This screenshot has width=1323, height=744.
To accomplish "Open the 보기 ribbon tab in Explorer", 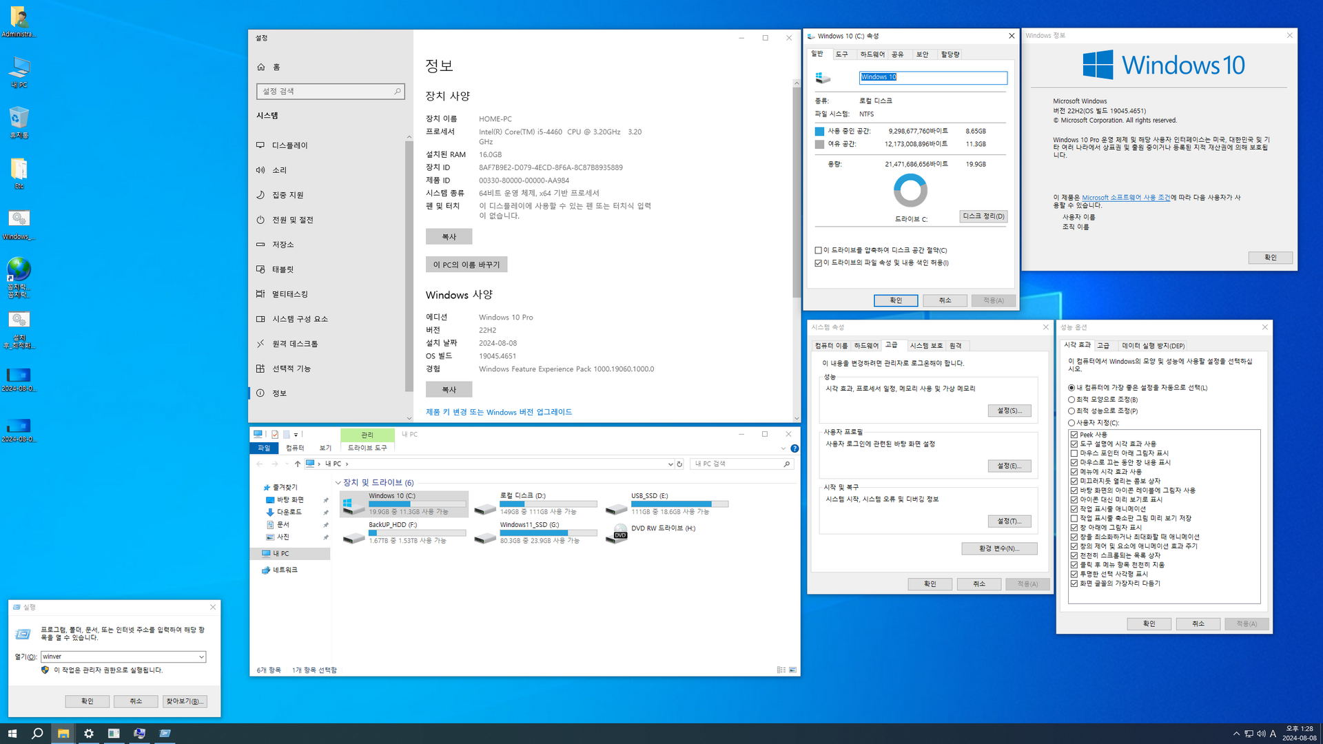I will click(x=325, y=448).
